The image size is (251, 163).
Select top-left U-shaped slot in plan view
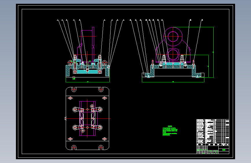(74, 90)
